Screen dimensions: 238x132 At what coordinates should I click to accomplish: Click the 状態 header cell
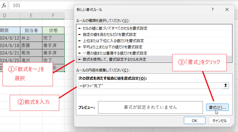[x=53, y=30]
